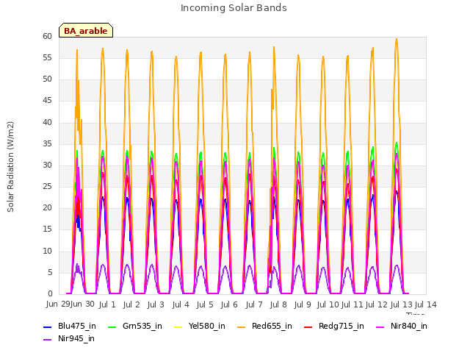Image resolution: width=470 pixels, height=353 pixels.
Task: Click the Jun 30 x-axis tick label
Action: tap(82, 304)
